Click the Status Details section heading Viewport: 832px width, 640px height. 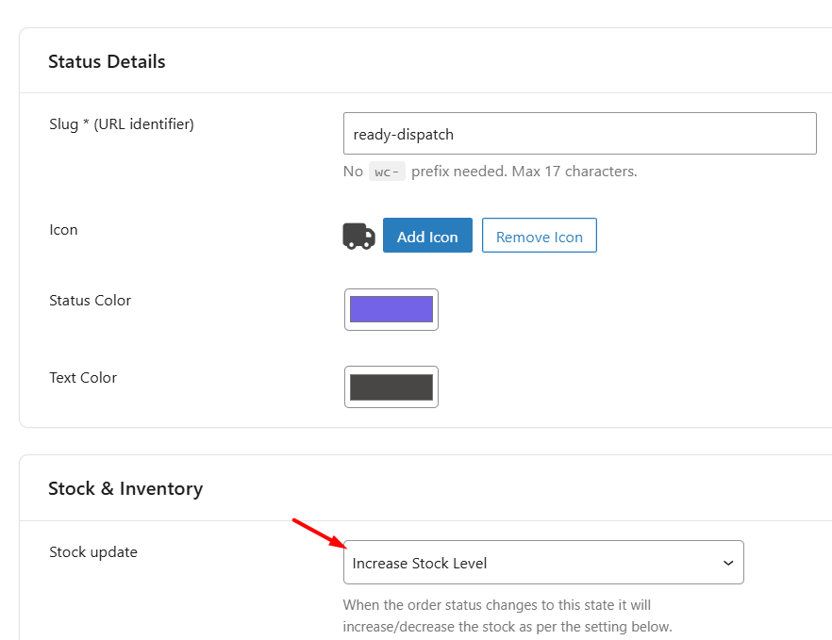coord(107,61)
